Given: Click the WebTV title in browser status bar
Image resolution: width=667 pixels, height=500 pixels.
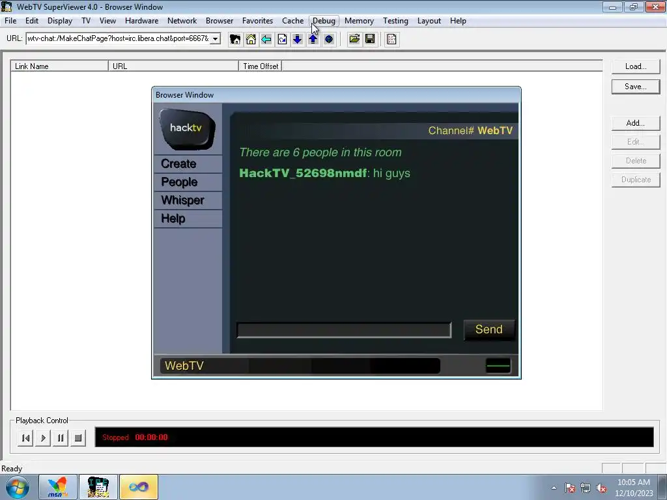Looking at the screenshot, I should click(184, 366).
